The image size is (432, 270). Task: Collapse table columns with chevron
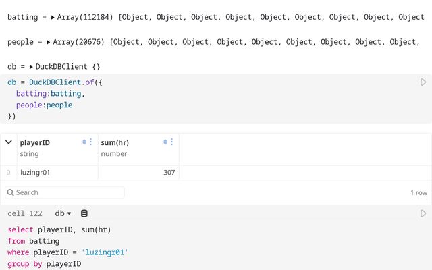[x=9, y=142]
